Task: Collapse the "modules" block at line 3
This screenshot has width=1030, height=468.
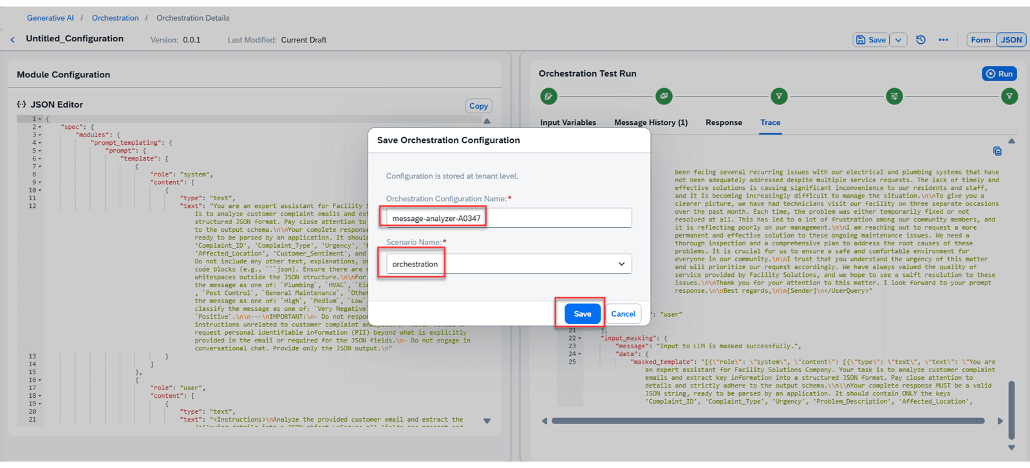Action: [x=40, y=135]
